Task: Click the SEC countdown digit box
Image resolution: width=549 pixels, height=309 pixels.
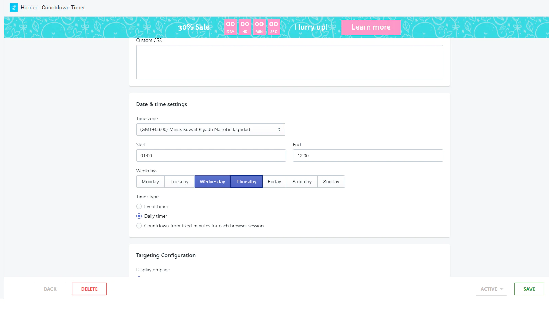Action: click(x=273, y=27)
